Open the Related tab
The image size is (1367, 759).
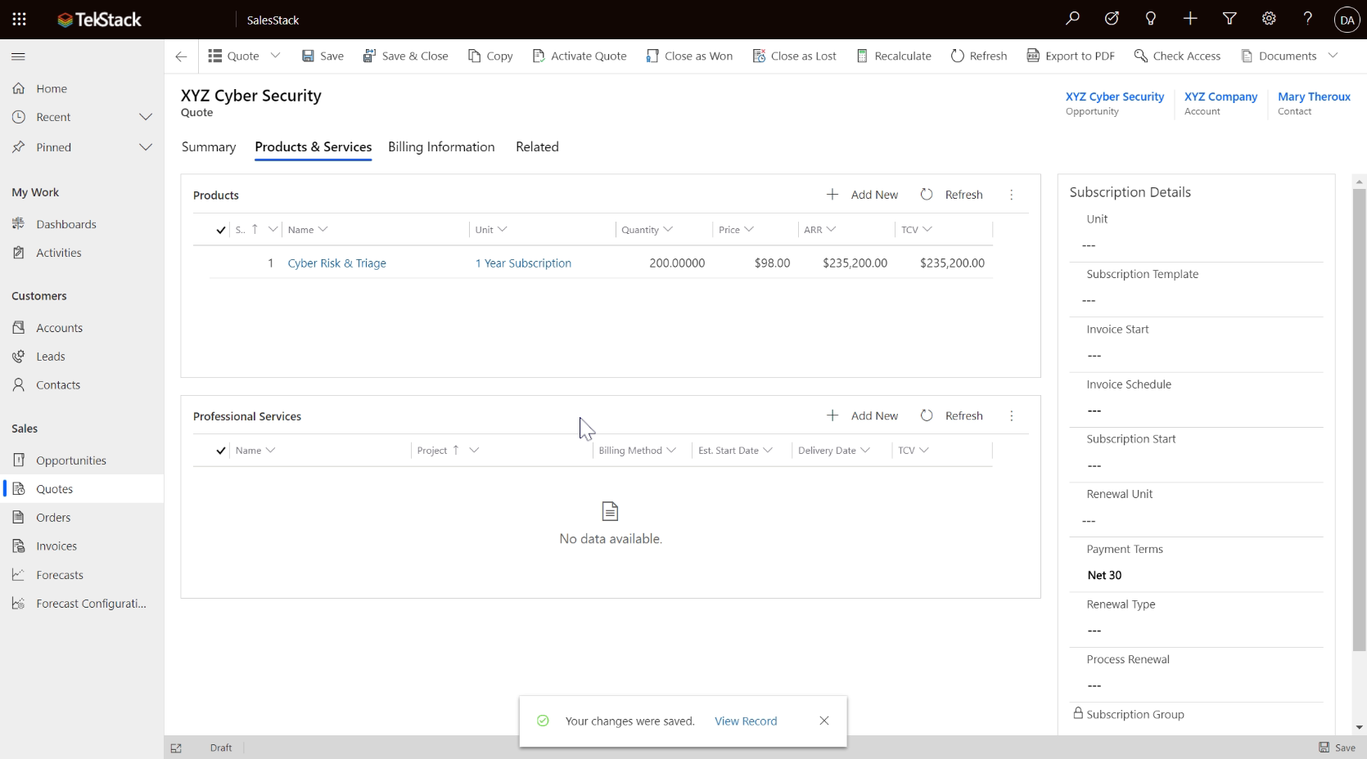[537, 147]
